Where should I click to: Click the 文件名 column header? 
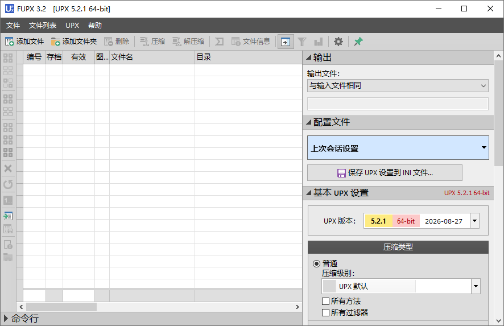(152, 57)
